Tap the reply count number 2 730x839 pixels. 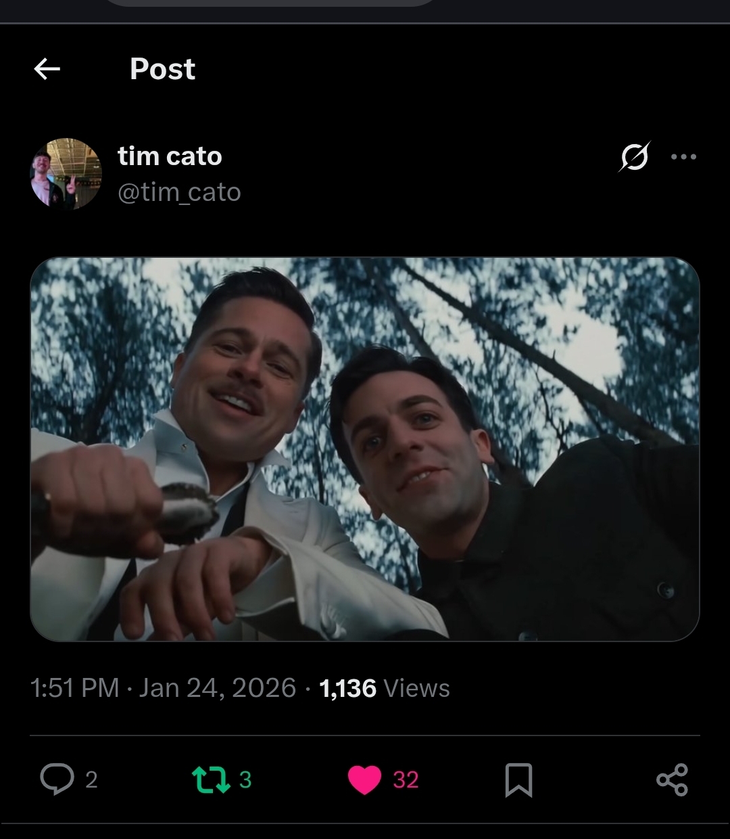(91, 779)
